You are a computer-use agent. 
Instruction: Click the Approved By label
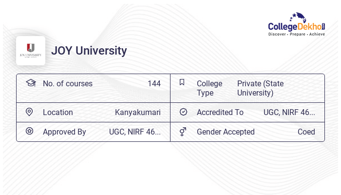[64, 132]
